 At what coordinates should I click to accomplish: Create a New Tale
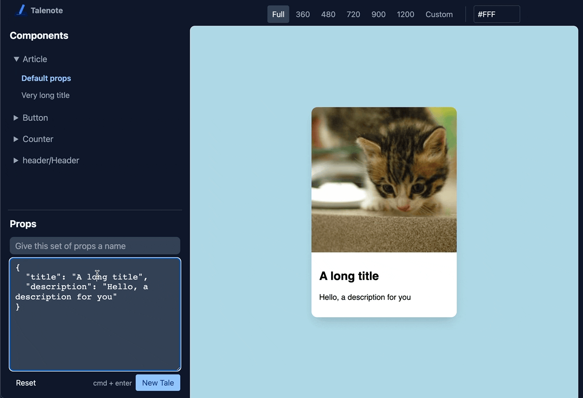coord(158,383)
